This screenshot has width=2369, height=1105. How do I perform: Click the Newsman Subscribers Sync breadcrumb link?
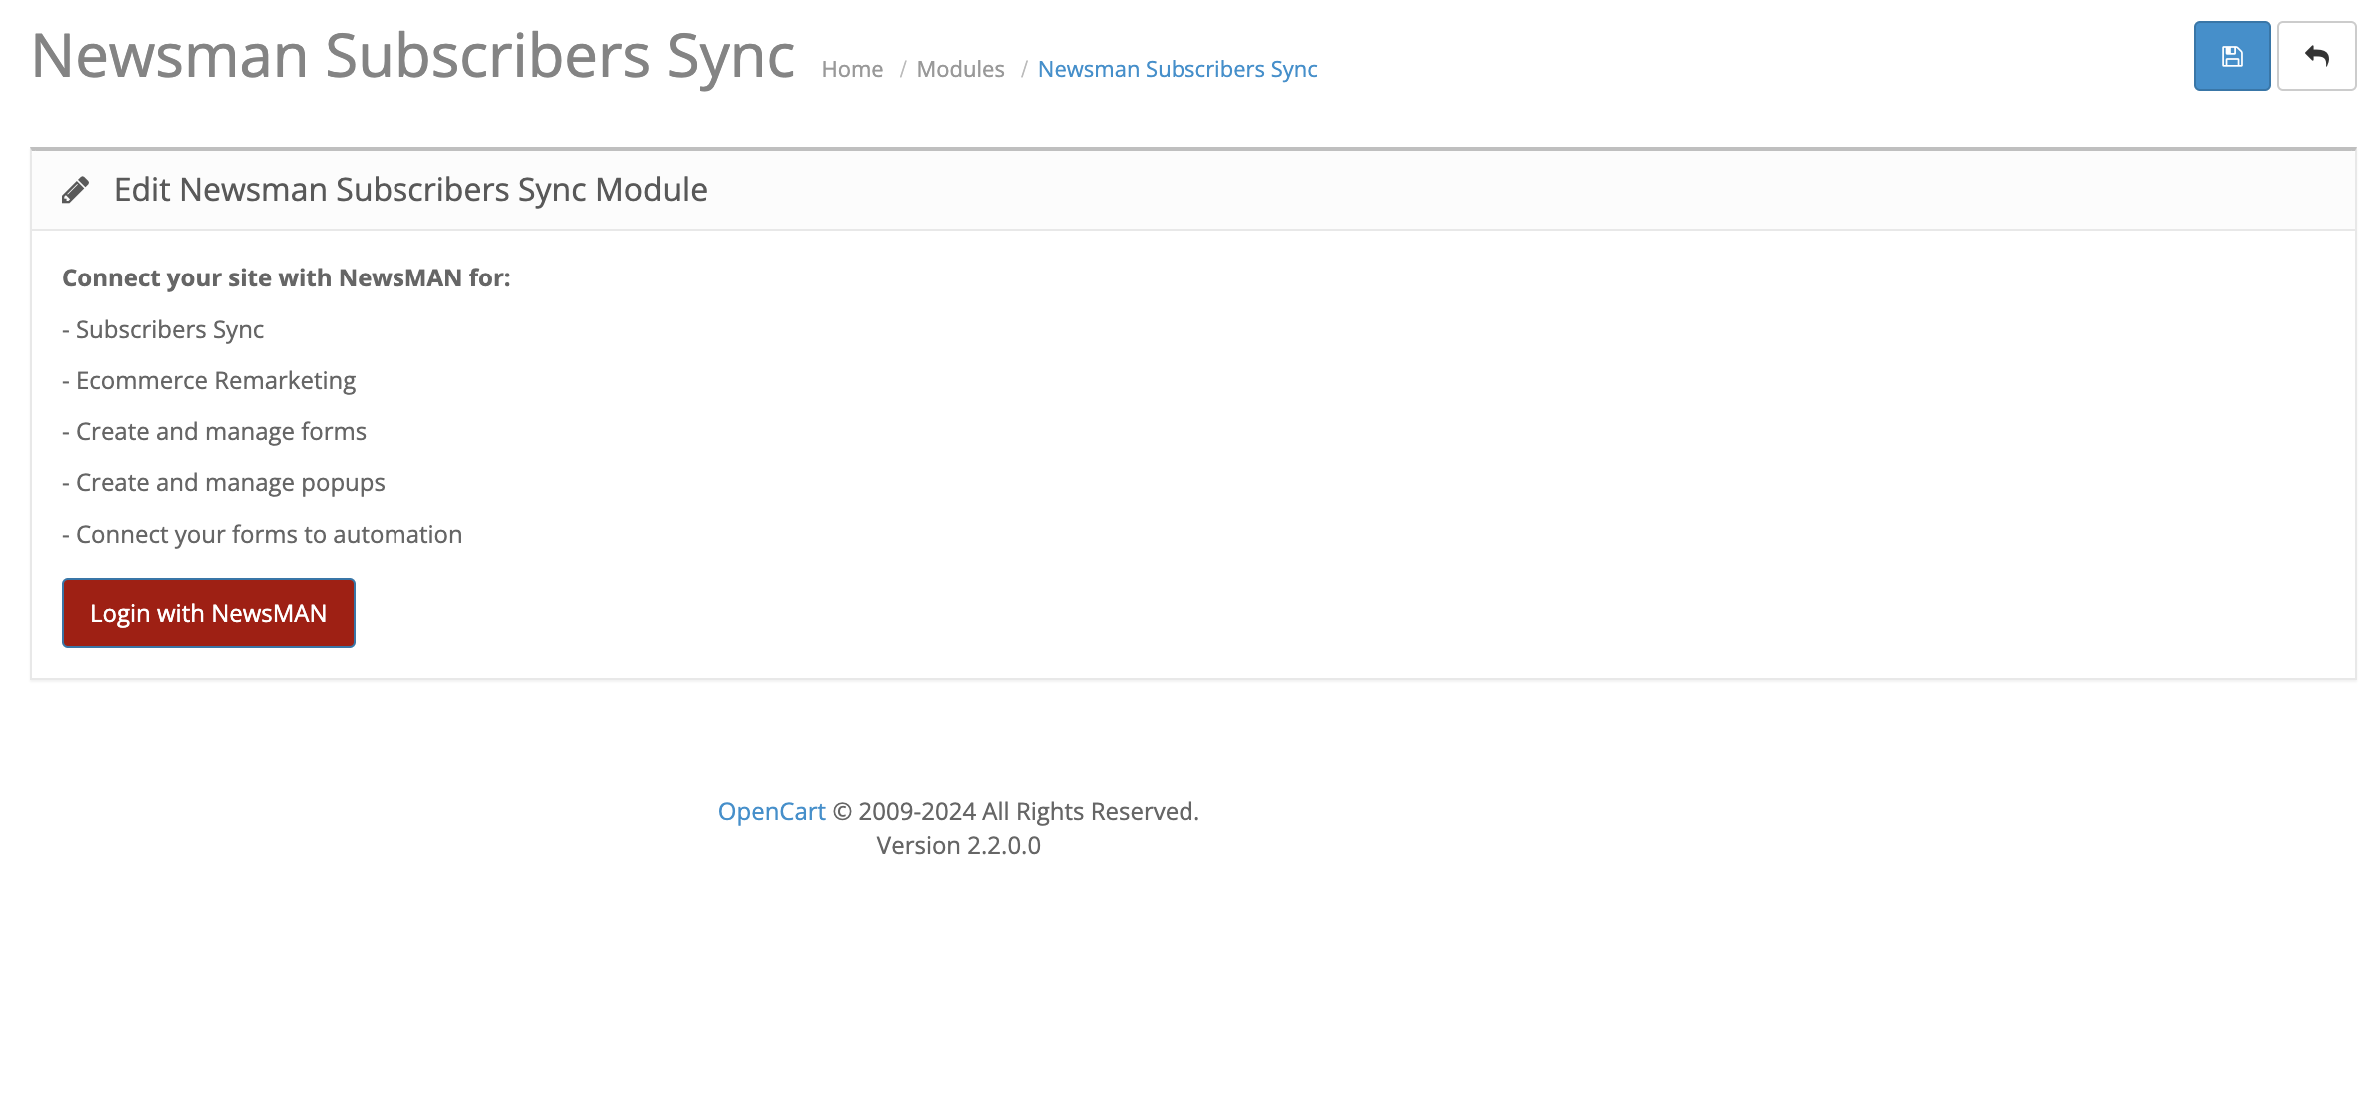click(x=1177, y=69)
